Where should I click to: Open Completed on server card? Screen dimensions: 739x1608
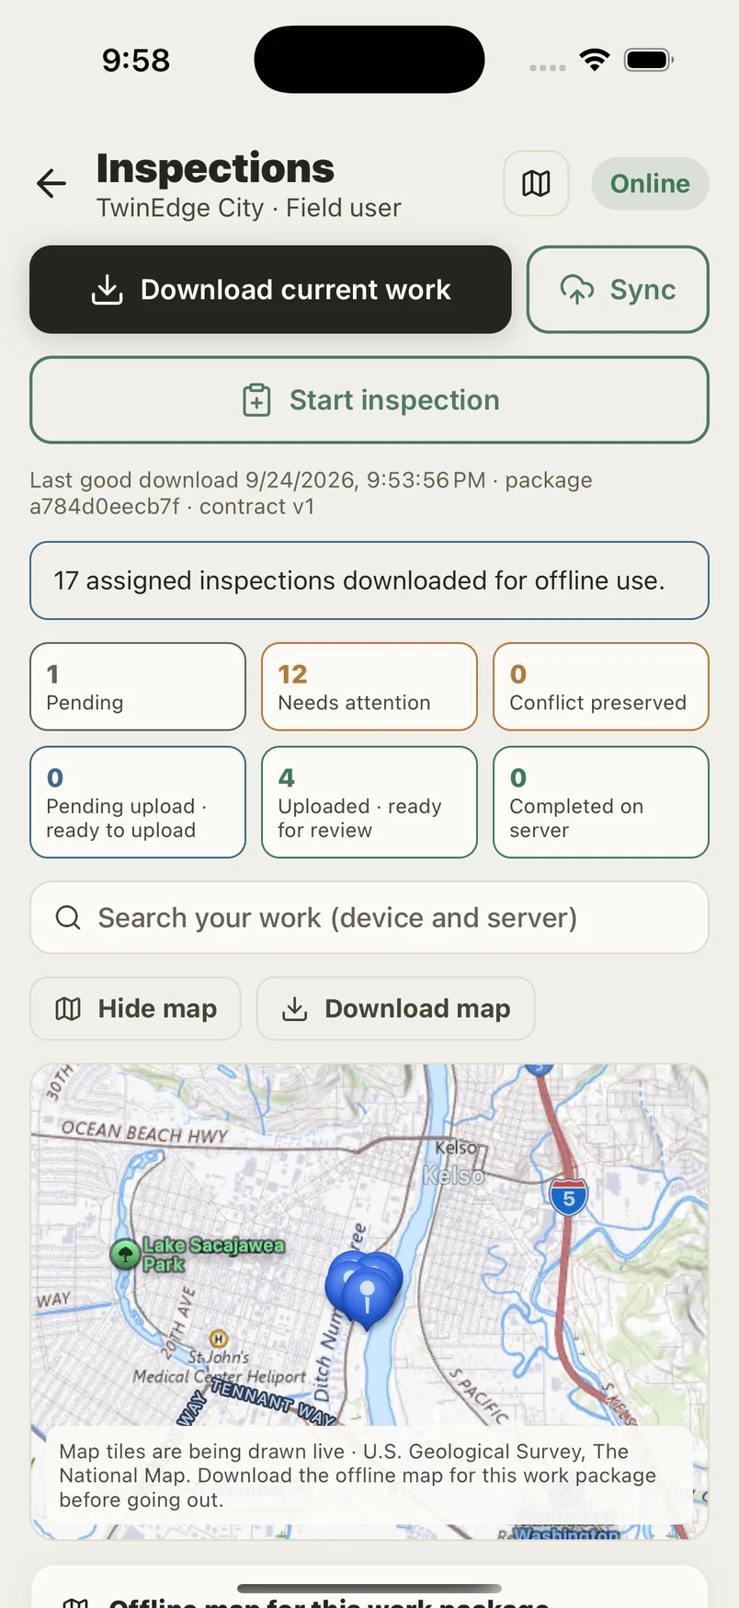601,802
